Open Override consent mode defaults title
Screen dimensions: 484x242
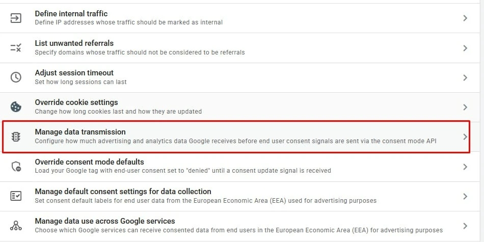[x=90, y=162]
